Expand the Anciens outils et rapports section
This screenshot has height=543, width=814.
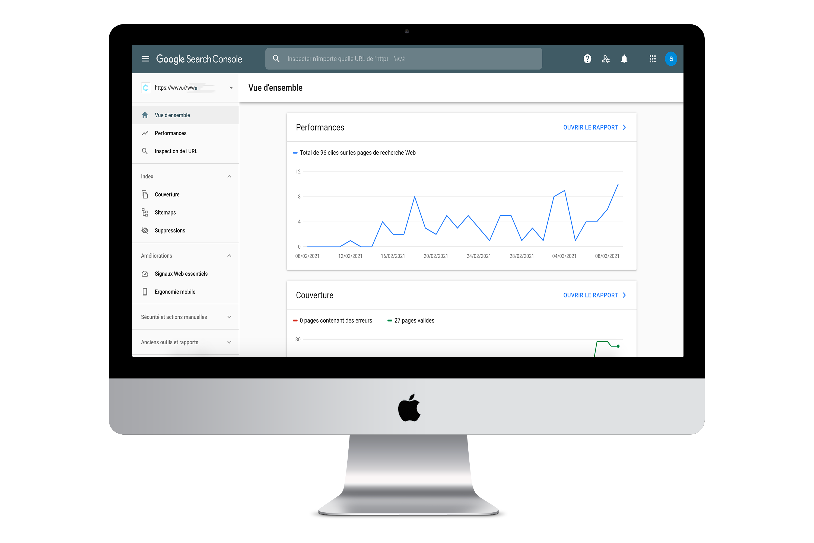[x=230, y=342]
